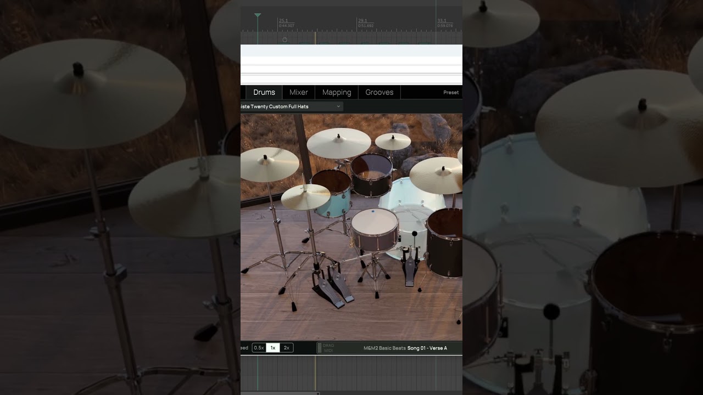Hit the small splash cymbal
Image resolution: width=703 pixels, height=395 pixels.
[393, 141]
